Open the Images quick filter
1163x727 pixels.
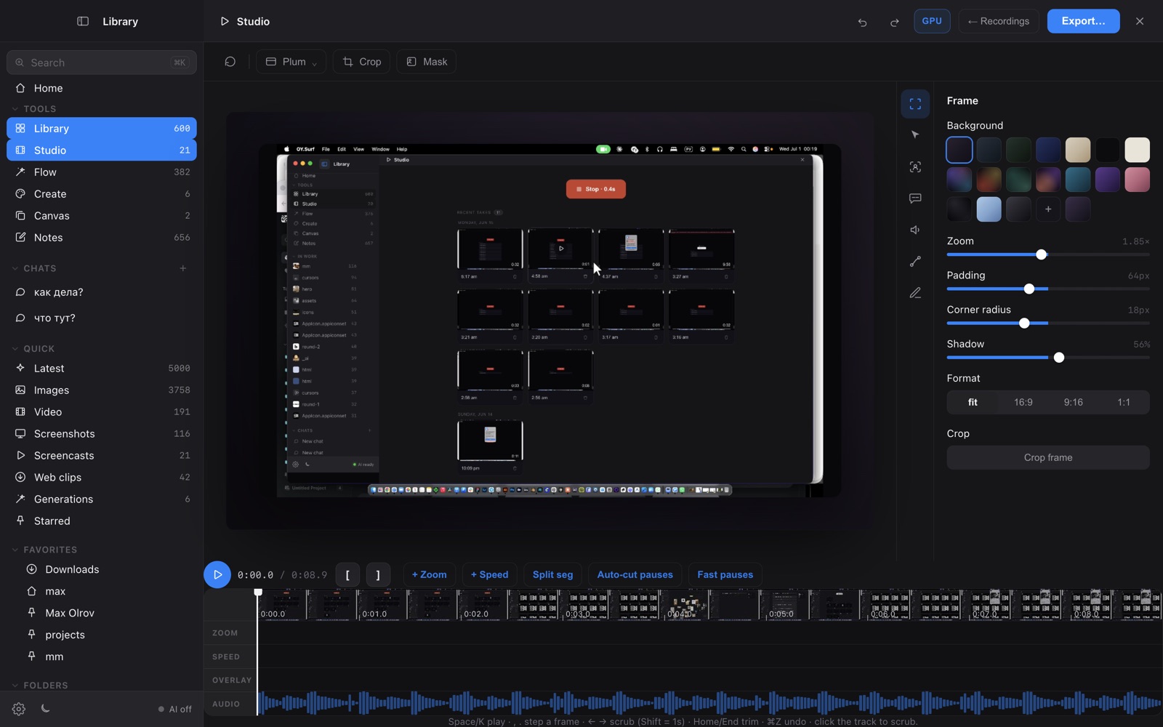click(x=102, y=390)
